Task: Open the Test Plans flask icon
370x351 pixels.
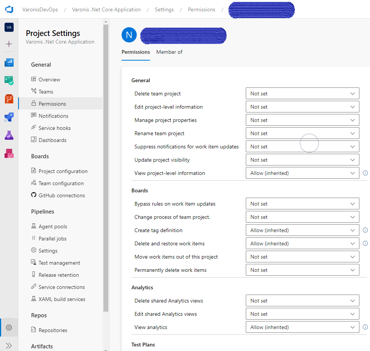Action: point(9,135)
